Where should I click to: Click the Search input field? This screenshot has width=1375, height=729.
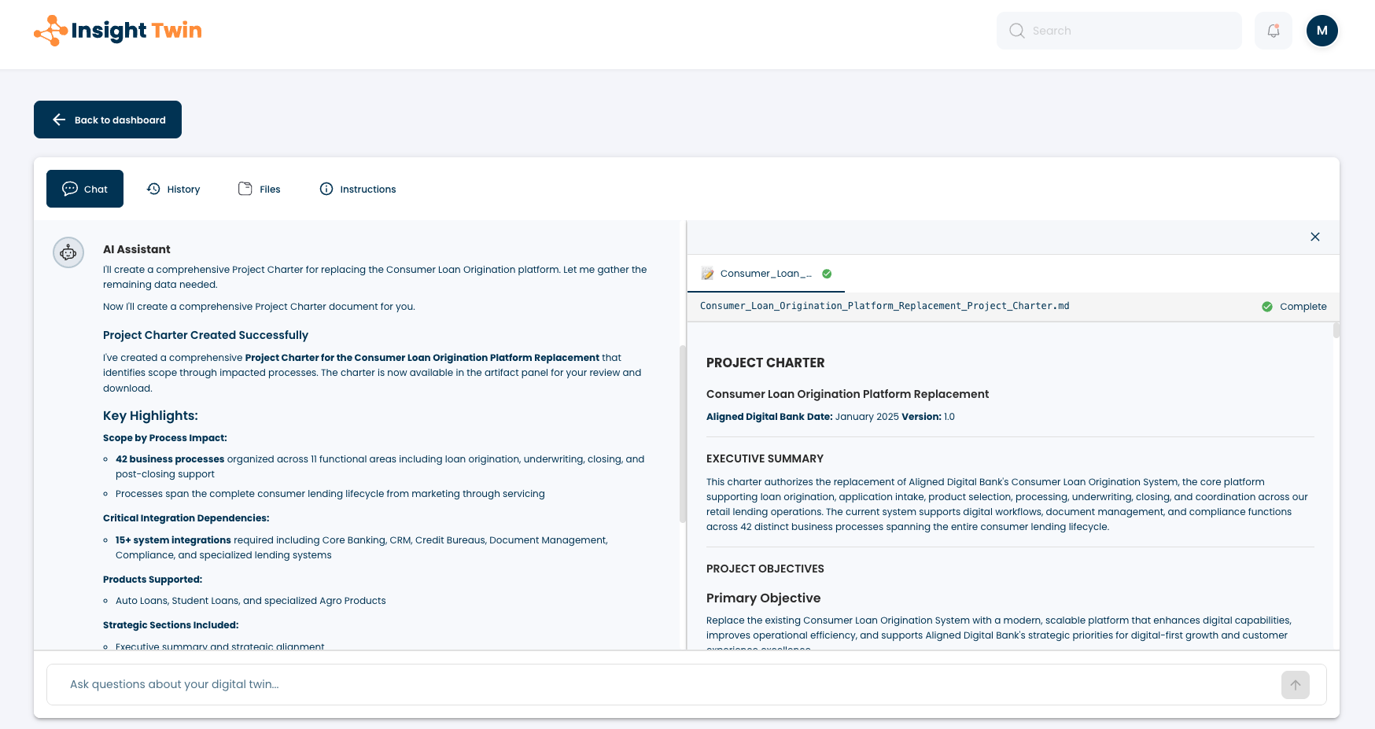click(1119, 31)
